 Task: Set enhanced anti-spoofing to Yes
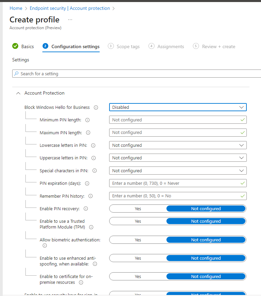138,258
